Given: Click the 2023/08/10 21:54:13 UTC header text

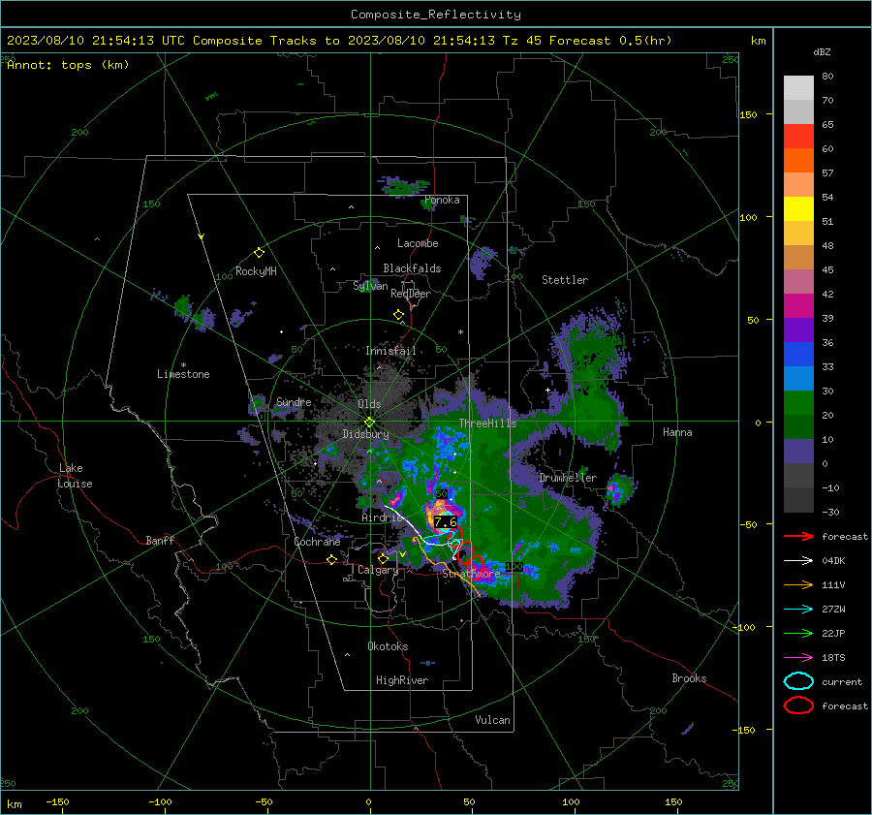Looking at the screenshot, I should (x=96, y=41).
